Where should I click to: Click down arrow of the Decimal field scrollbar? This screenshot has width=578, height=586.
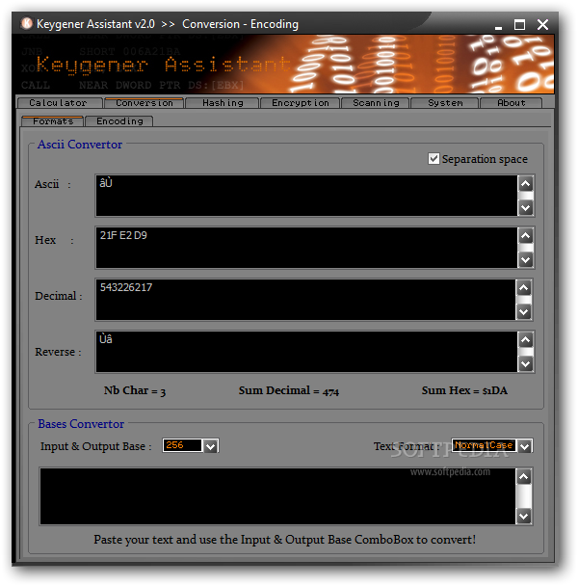524,312
